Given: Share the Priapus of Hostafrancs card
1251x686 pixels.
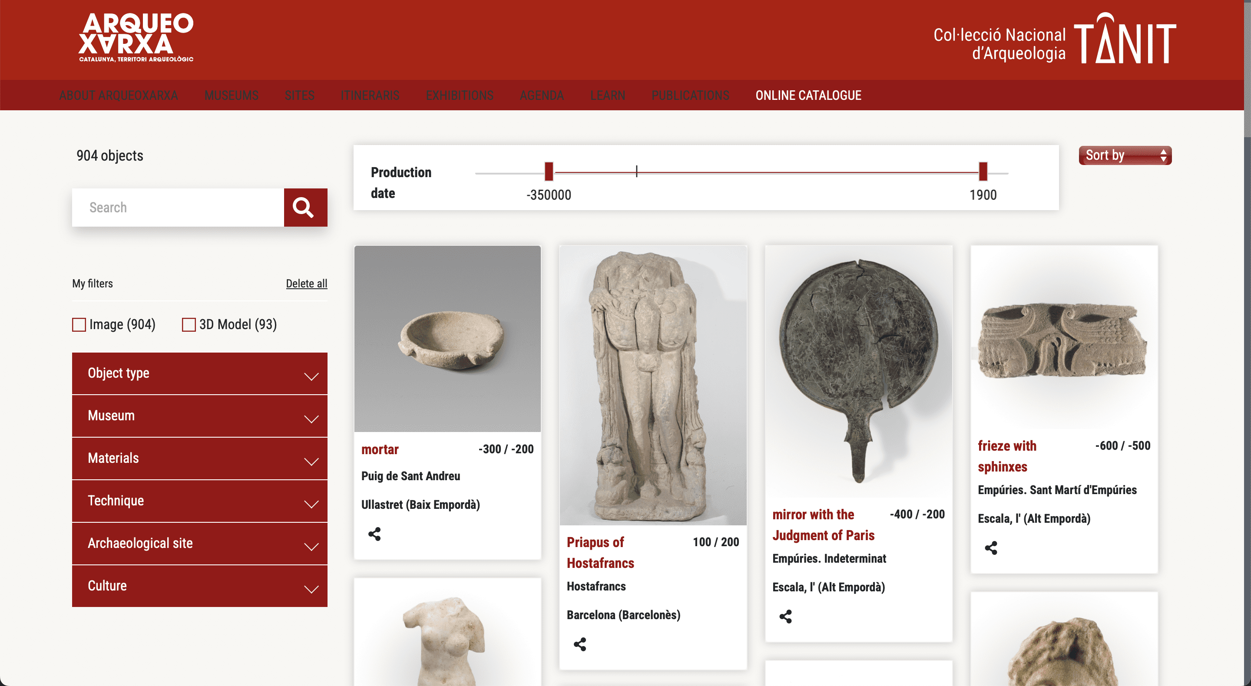Looking at the screenshot, I should point(579,644).
